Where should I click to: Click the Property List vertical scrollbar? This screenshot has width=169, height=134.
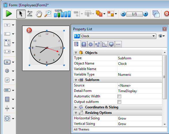(165, 77)
